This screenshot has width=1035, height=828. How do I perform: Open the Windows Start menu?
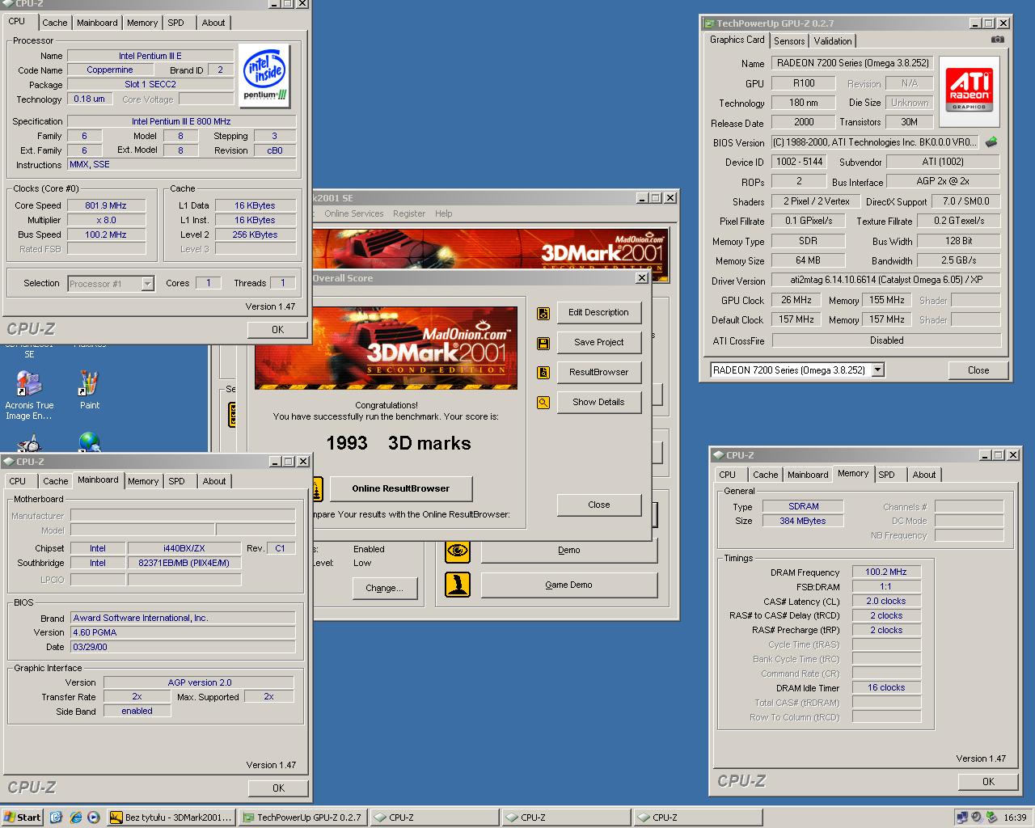[22, 817]
